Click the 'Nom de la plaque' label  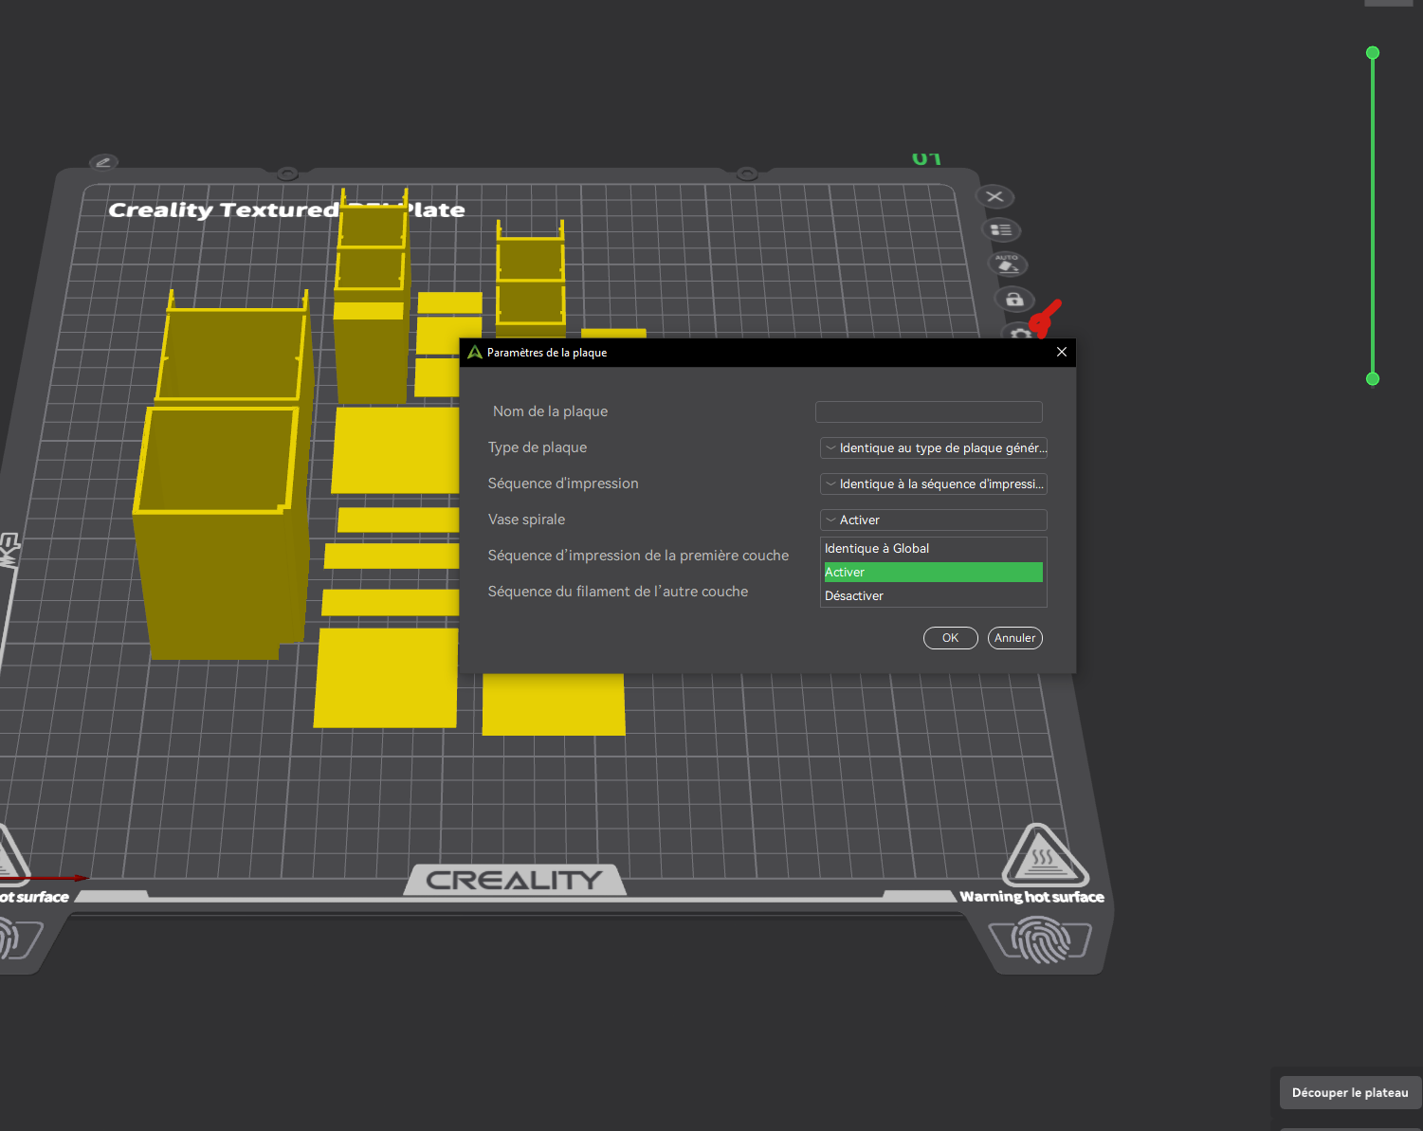[550, 411]
